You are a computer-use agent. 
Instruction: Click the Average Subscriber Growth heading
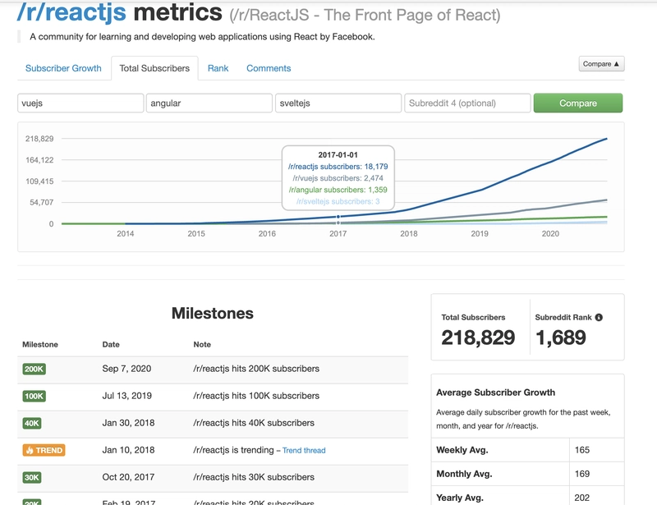pos(496,393)
